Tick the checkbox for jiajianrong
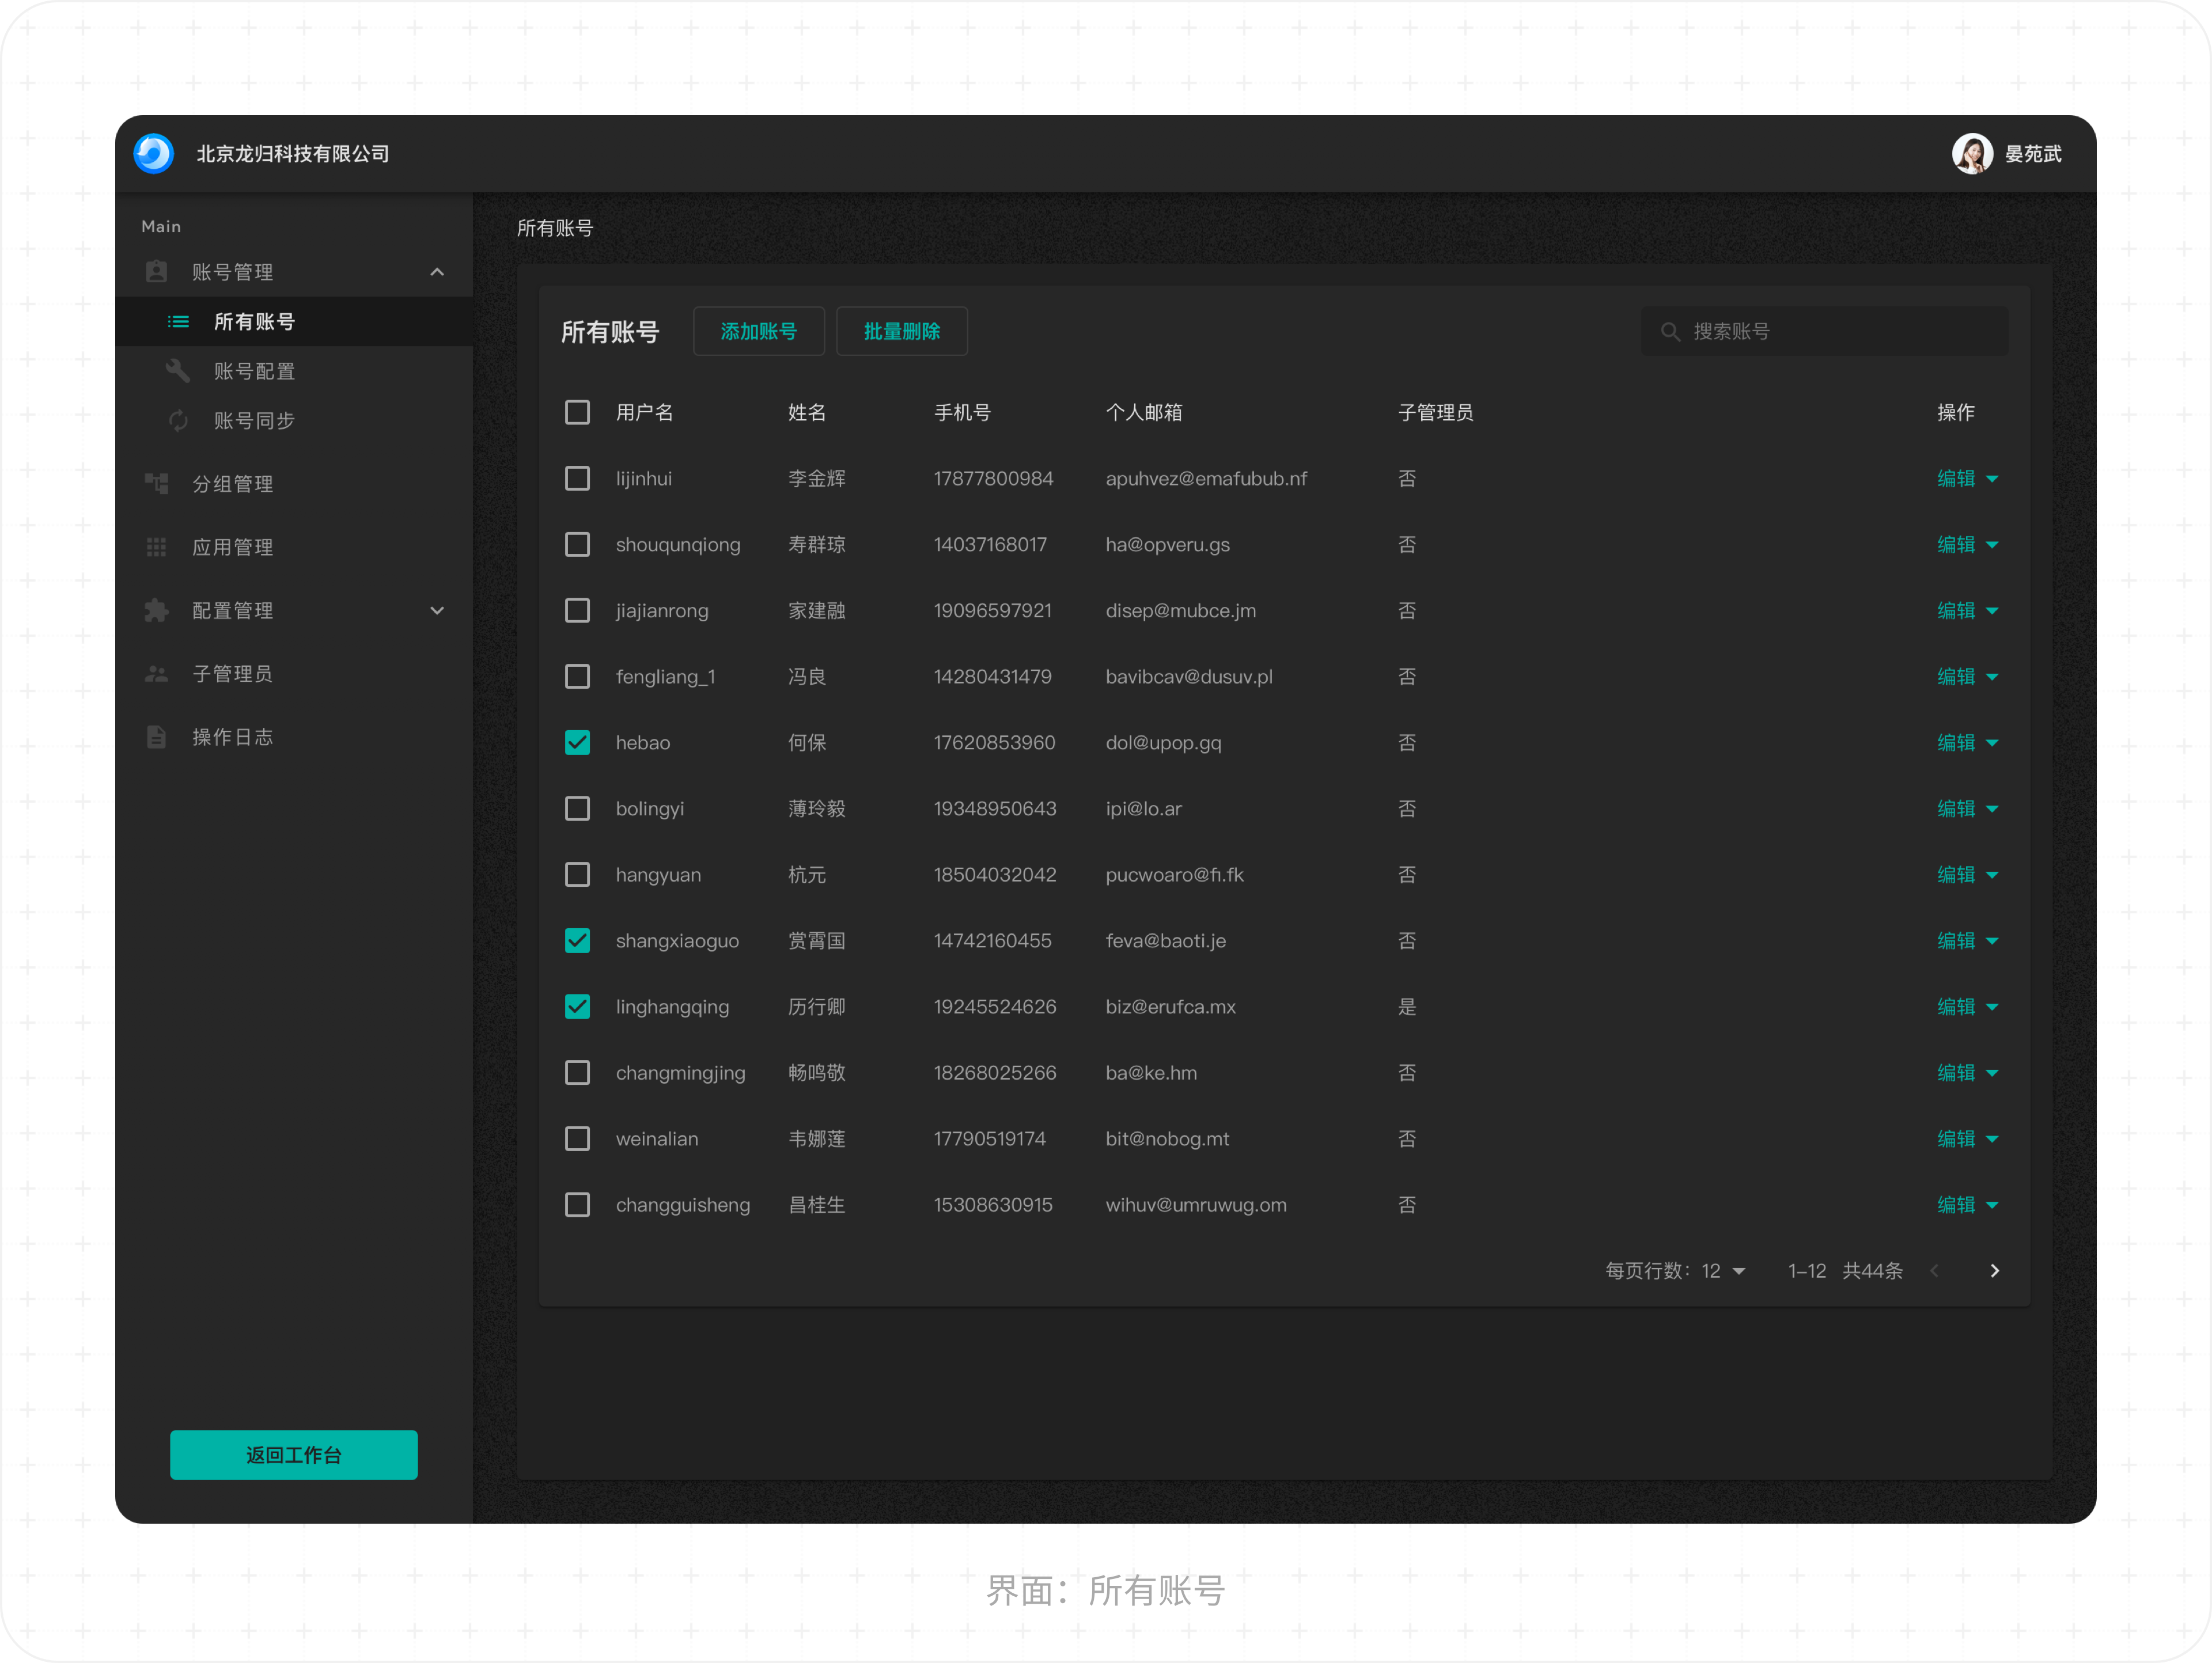 tap(577, 610)
